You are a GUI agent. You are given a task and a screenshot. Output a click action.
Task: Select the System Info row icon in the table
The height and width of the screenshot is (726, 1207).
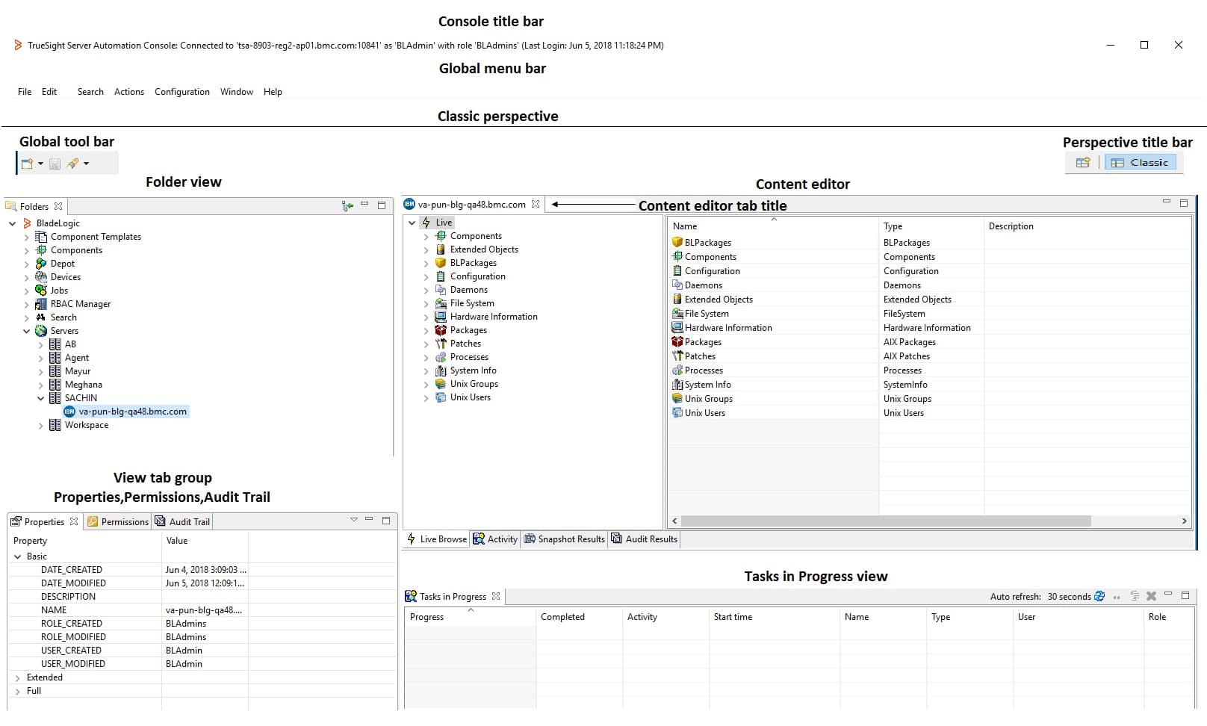pos(677,385)
